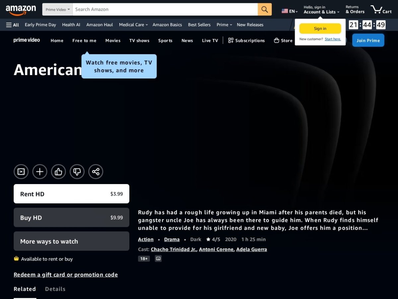
Task: Add title to Watchlist with plus icon
Action: (40, 172)
